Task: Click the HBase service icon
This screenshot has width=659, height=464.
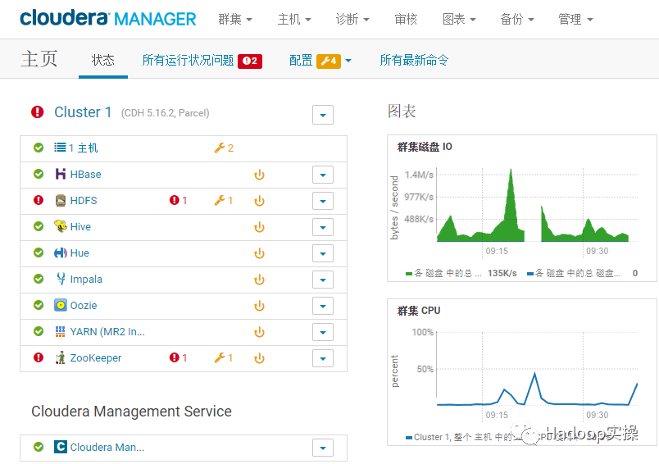Action: [x=61, y=174]
